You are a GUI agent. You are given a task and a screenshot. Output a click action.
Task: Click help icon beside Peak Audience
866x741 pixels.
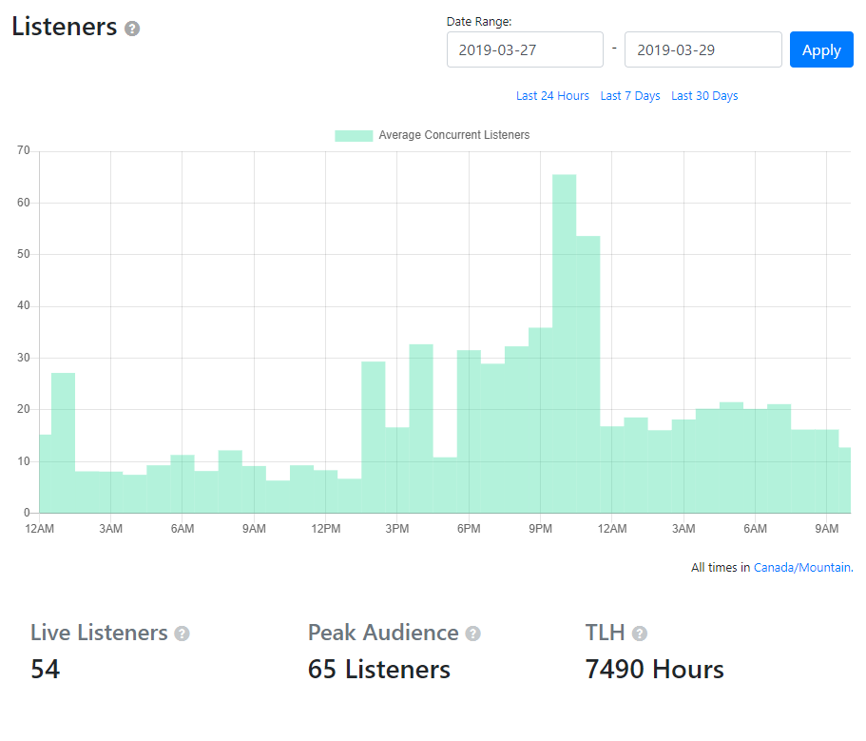click(x=472, y=634)
